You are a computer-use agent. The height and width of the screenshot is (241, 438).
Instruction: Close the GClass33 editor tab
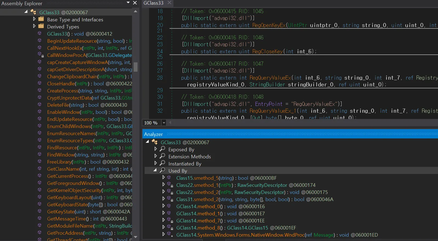[x=169, y=3]
